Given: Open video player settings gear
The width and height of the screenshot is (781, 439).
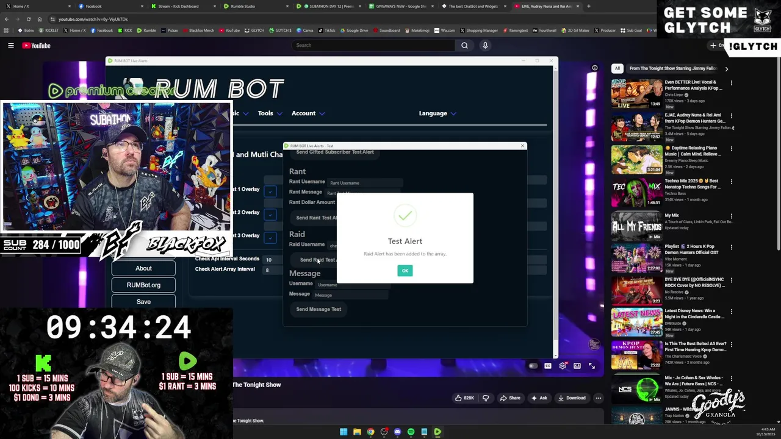Looking at the screenshot, I should coord(563,366).
